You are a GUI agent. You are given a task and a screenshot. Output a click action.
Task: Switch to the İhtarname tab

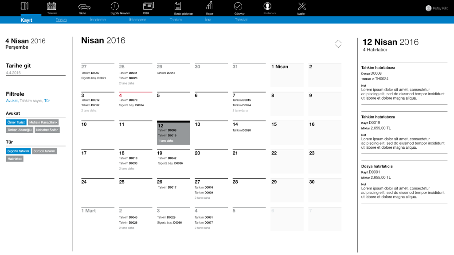point(137,20)
